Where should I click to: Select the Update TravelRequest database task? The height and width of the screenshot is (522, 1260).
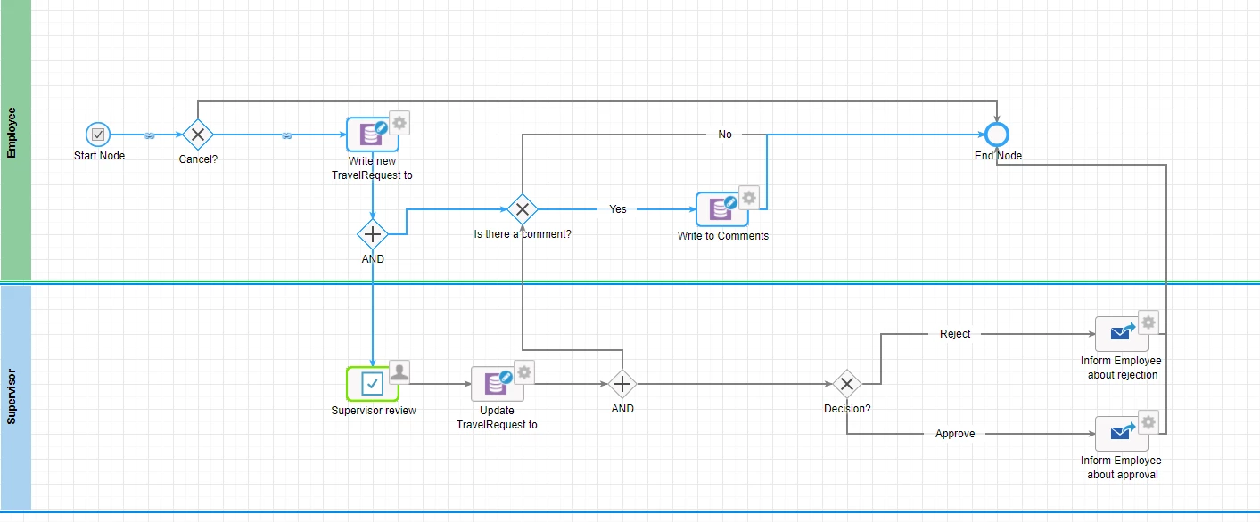498,384
